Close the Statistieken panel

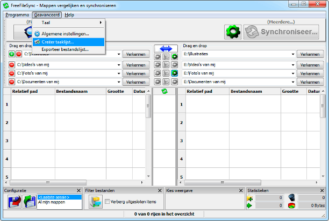[x=322, y=190]
